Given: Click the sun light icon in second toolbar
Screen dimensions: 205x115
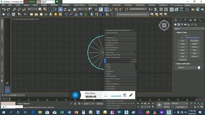Looking at the screenshot, I should [55, 14].
